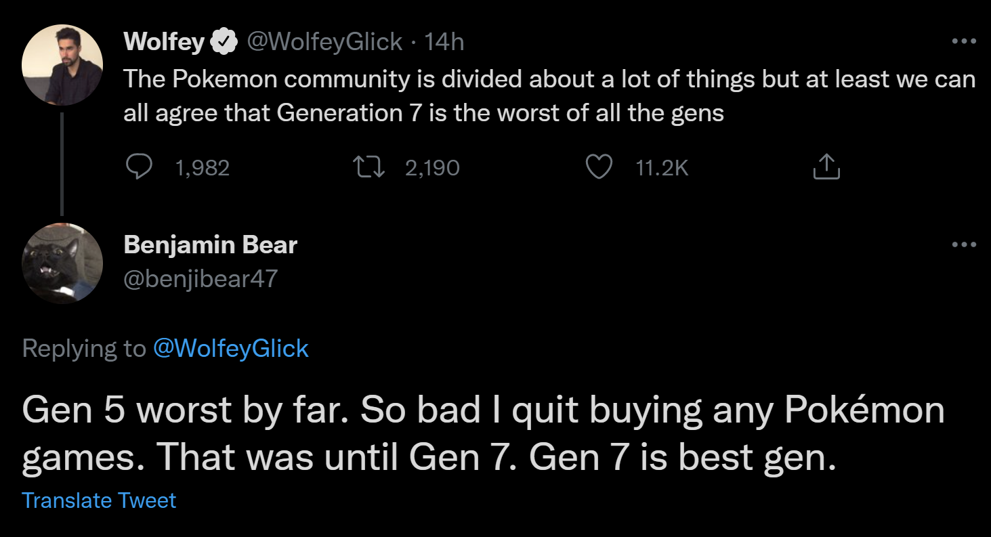
Task: Click the retweet icon on Wolfey's tweet
Action: 370,167
